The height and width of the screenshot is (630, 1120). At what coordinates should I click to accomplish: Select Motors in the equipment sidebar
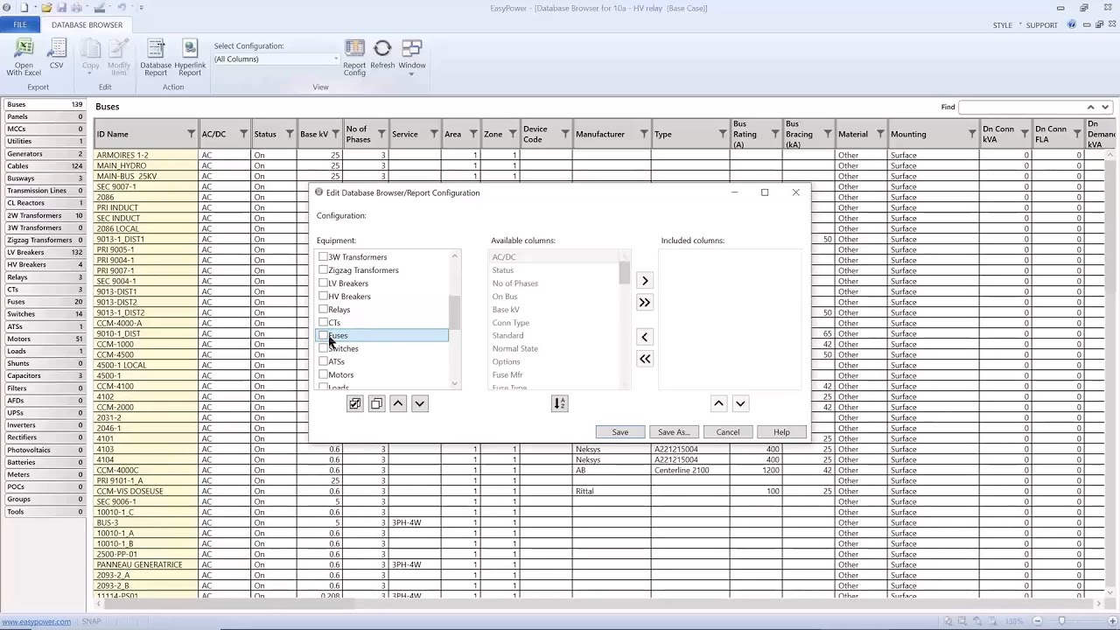[45, 339]
